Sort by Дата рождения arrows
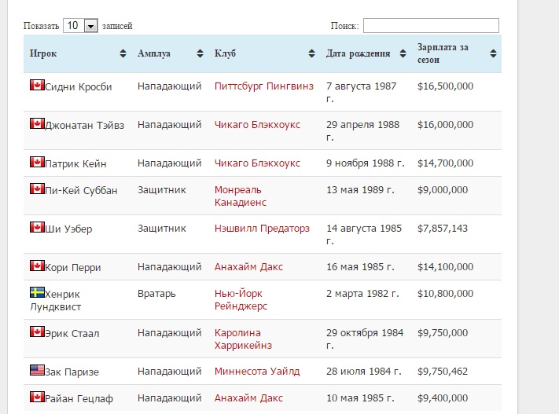Screen dimensions: 559x414 (403, 53)
